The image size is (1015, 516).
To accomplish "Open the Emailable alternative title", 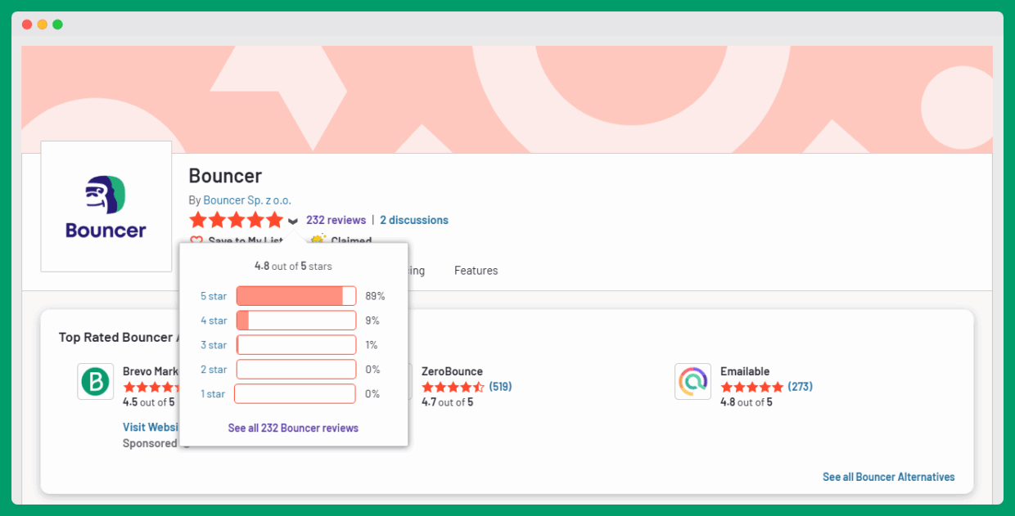I will tap(745, 371).
